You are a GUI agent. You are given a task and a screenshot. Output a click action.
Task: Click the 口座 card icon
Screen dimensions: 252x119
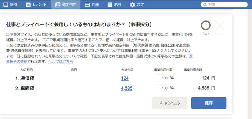(x=87, y=5)
